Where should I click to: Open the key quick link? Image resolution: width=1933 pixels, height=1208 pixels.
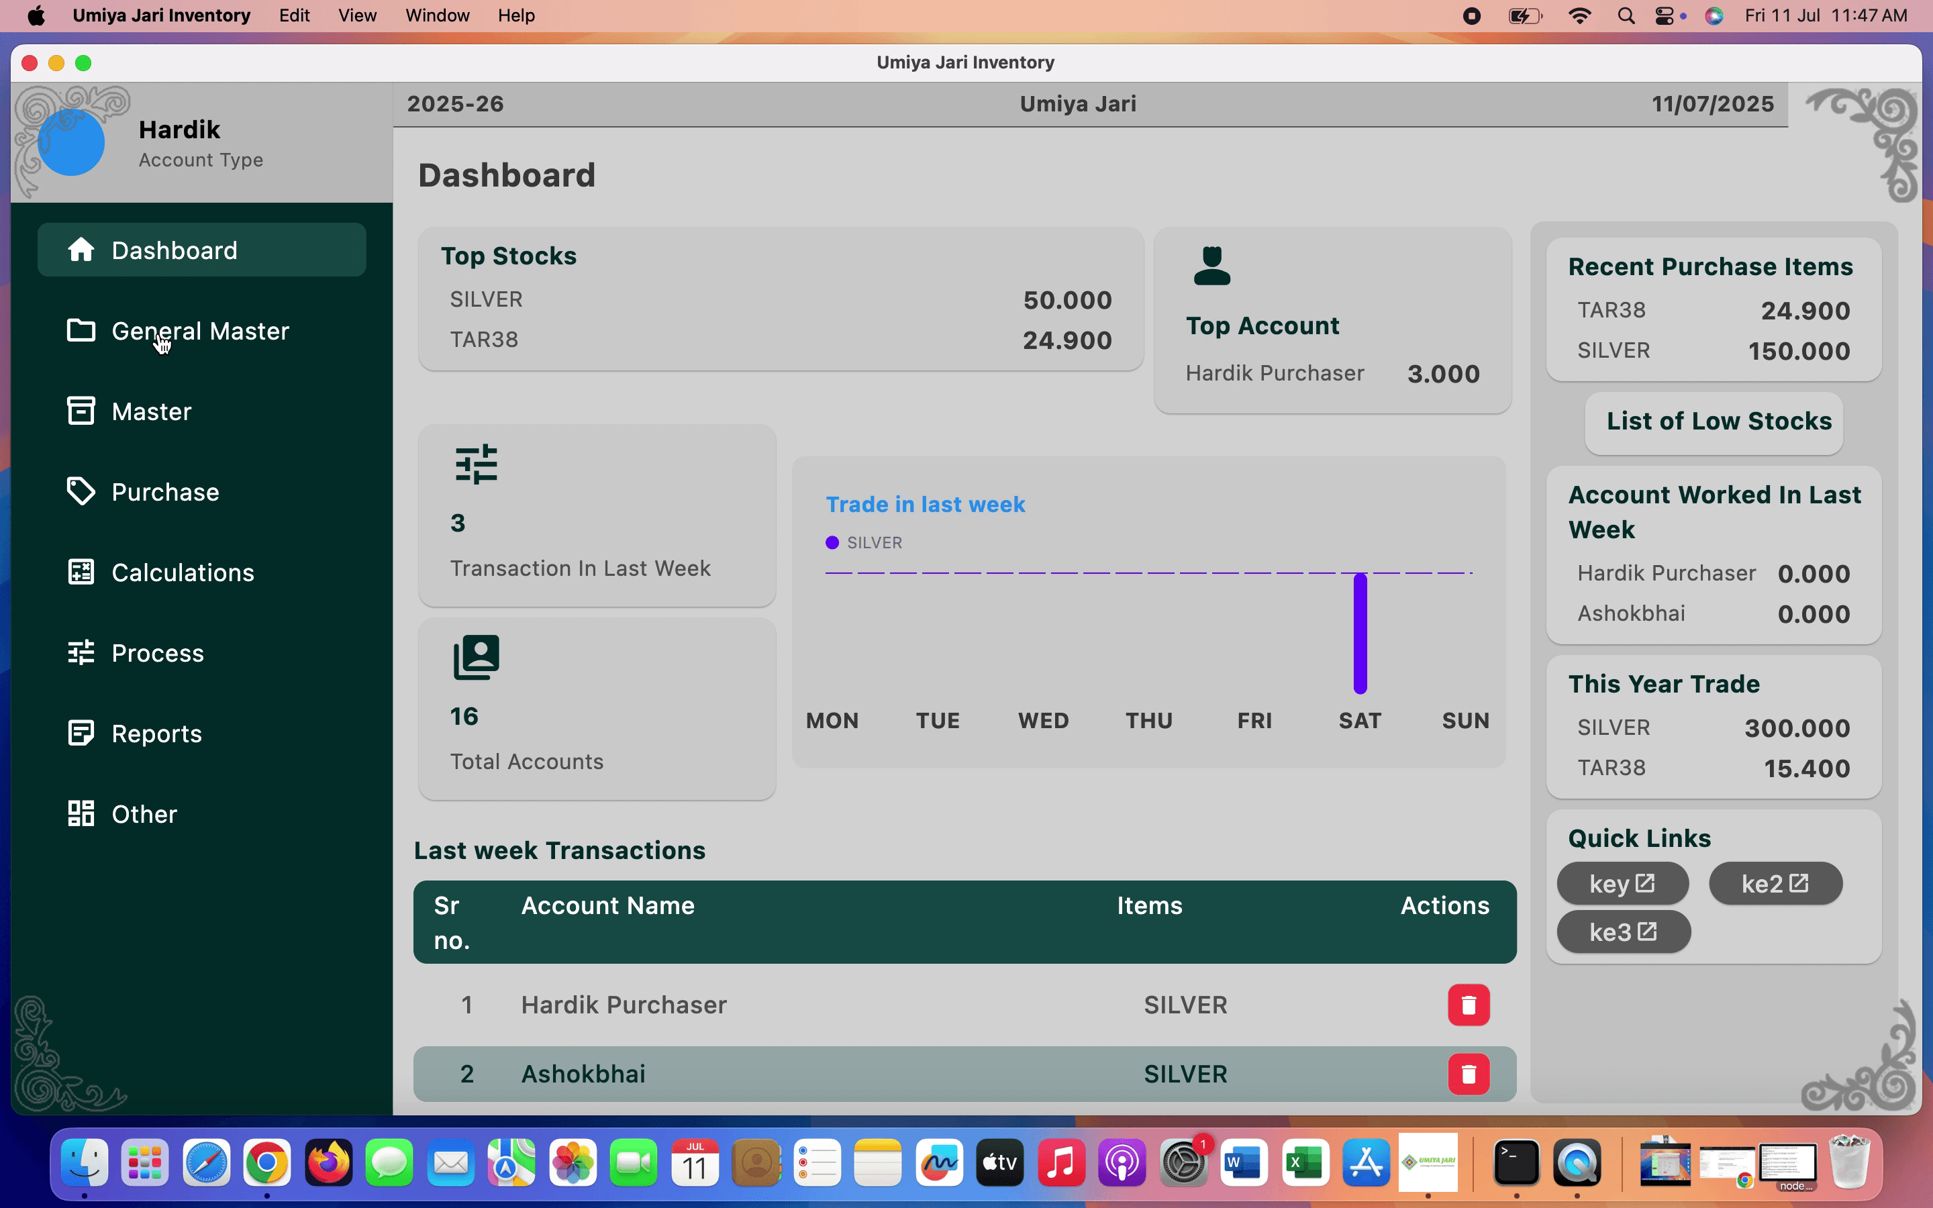[x=1622, y=884]
